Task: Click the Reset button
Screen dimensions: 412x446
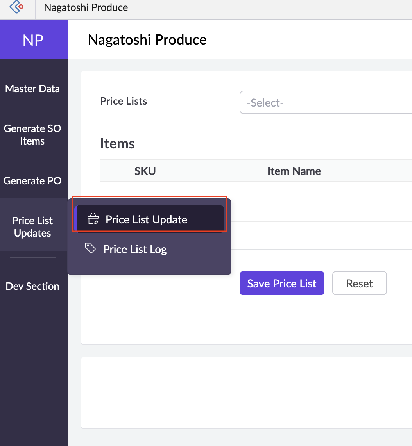Action: point(359,283)
